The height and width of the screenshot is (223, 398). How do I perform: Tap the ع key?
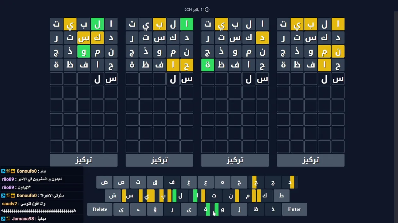point(205,182)
